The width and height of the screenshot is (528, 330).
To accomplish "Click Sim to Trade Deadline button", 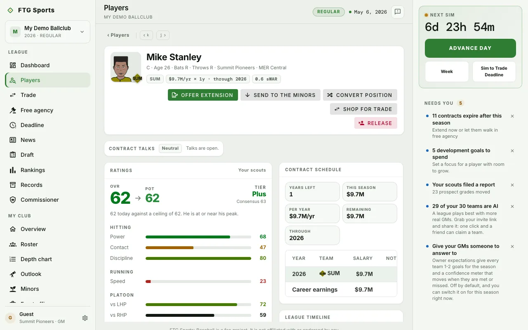I will [494, 71].
